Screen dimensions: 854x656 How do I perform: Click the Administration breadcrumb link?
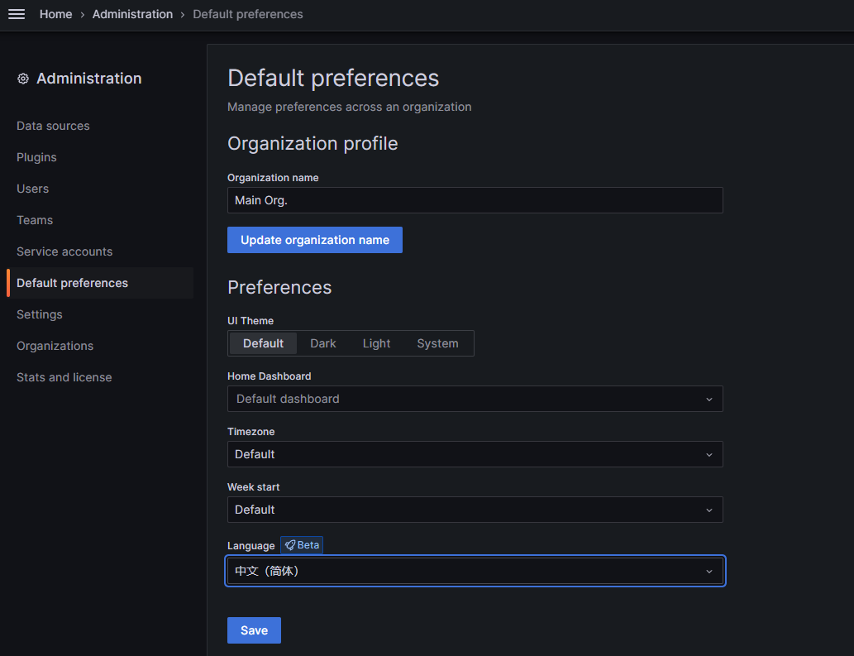[x=132, y=14]
